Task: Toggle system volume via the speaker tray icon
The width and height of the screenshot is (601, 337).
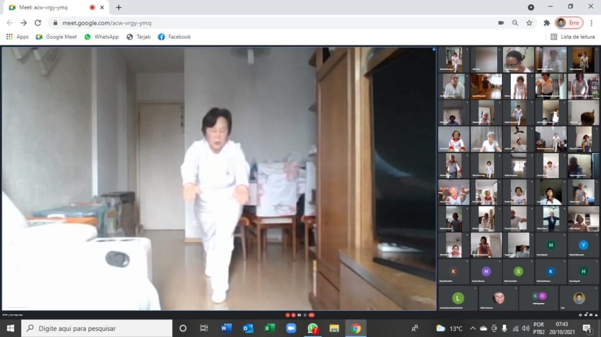Action: pos(526,328)
